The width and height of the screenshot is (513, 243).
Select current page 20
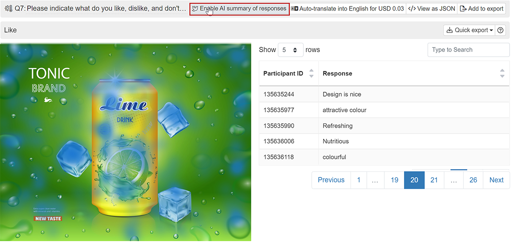(x=414, y=180)
